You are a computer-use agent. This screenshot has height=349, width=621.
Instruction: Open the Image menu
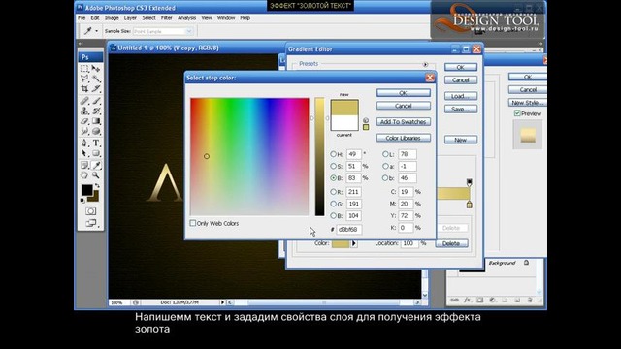(x=112, y=18)
